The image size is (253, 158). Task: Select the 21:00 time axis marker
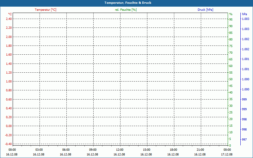point(200,150)
